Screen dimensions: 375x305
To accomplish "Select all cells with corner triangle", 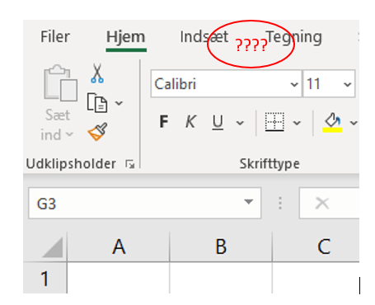I will (52, 247).
